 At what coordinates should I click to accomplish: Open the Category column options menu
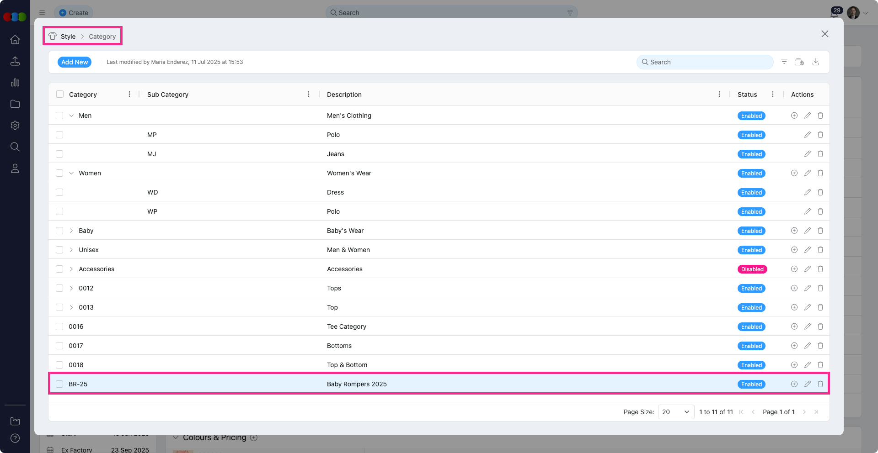(x=129, y=94)
